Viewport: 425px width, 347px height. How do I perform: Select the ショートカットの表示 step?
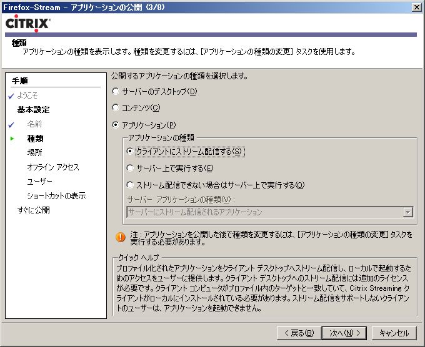tap(56, 195)
